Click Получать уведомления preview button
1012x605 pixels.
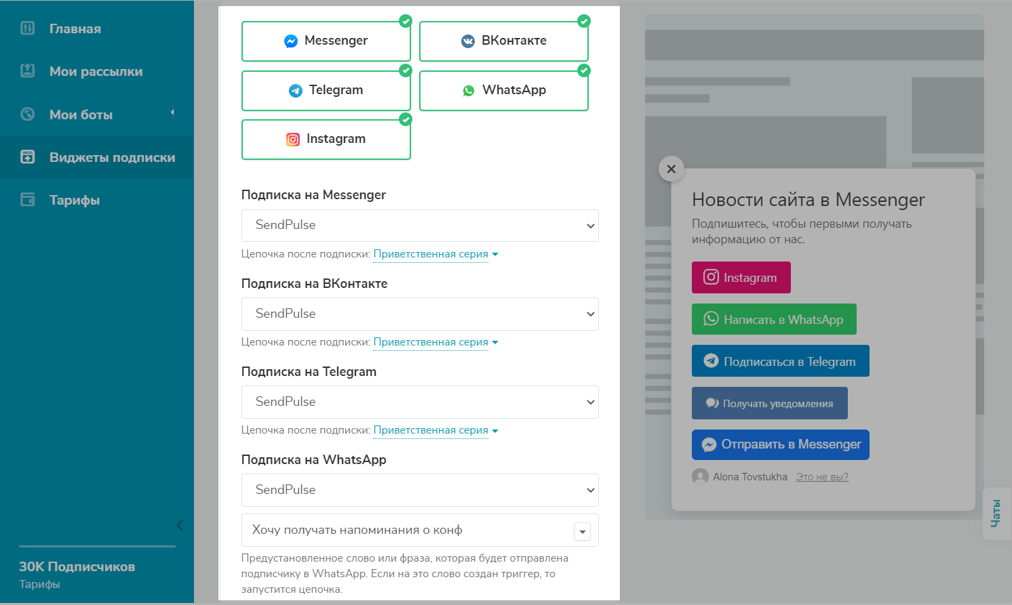coord(770,403)
